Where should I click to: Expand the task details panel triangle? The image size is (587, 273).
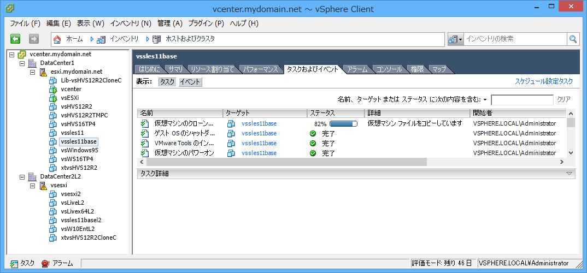(570, 174)
